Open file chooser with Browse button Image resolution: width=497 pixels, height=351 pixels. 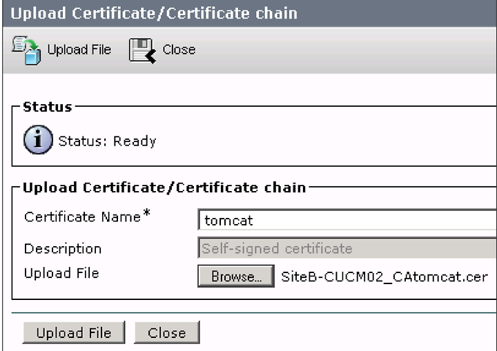(x=236, y=277)
